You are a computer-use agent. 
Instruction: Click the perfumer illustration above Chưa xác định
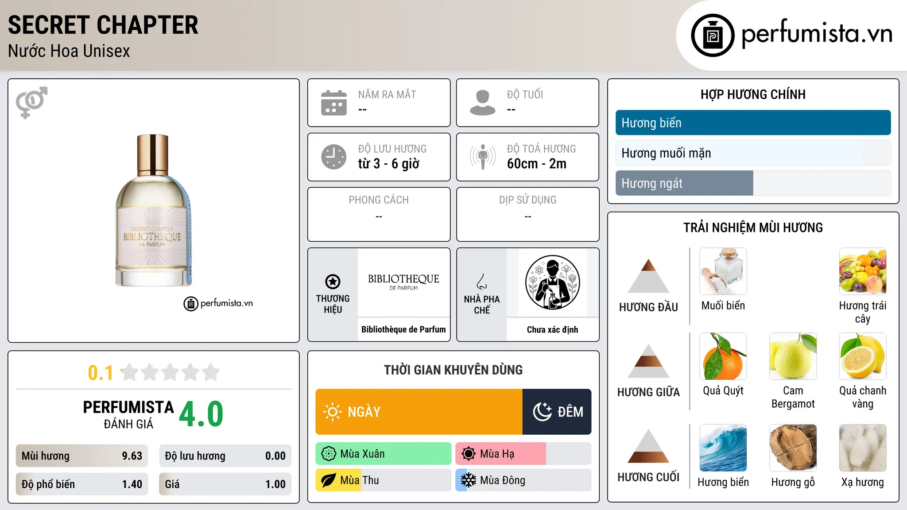tap(552, 282)
